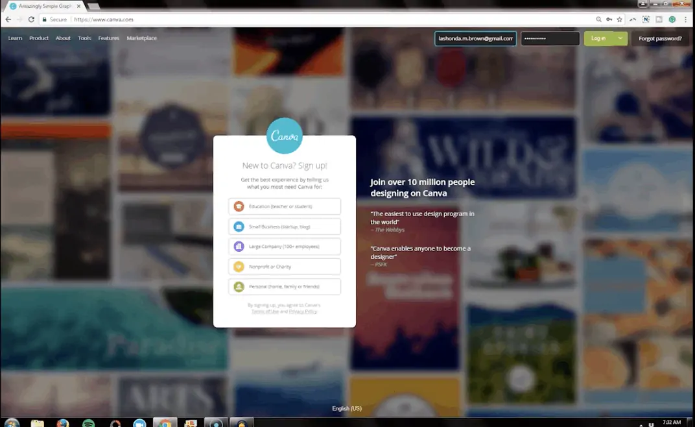This screenshot has width=695, height=427.
Task: Click the Forgot password? link
Action: (x=660, y=39)
